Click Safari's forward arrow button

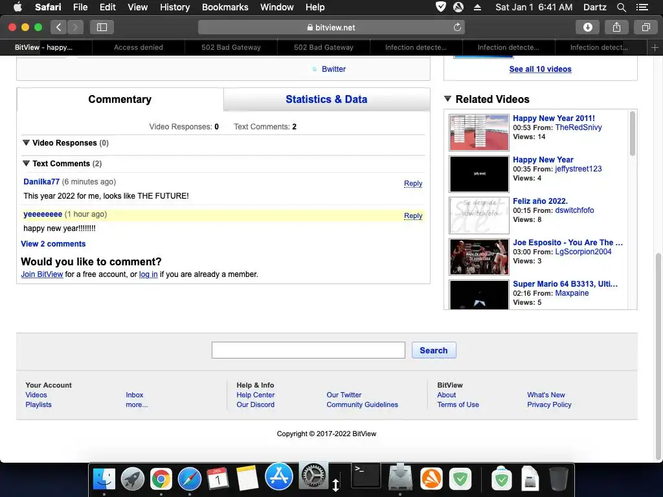click(x=75, y=27)
